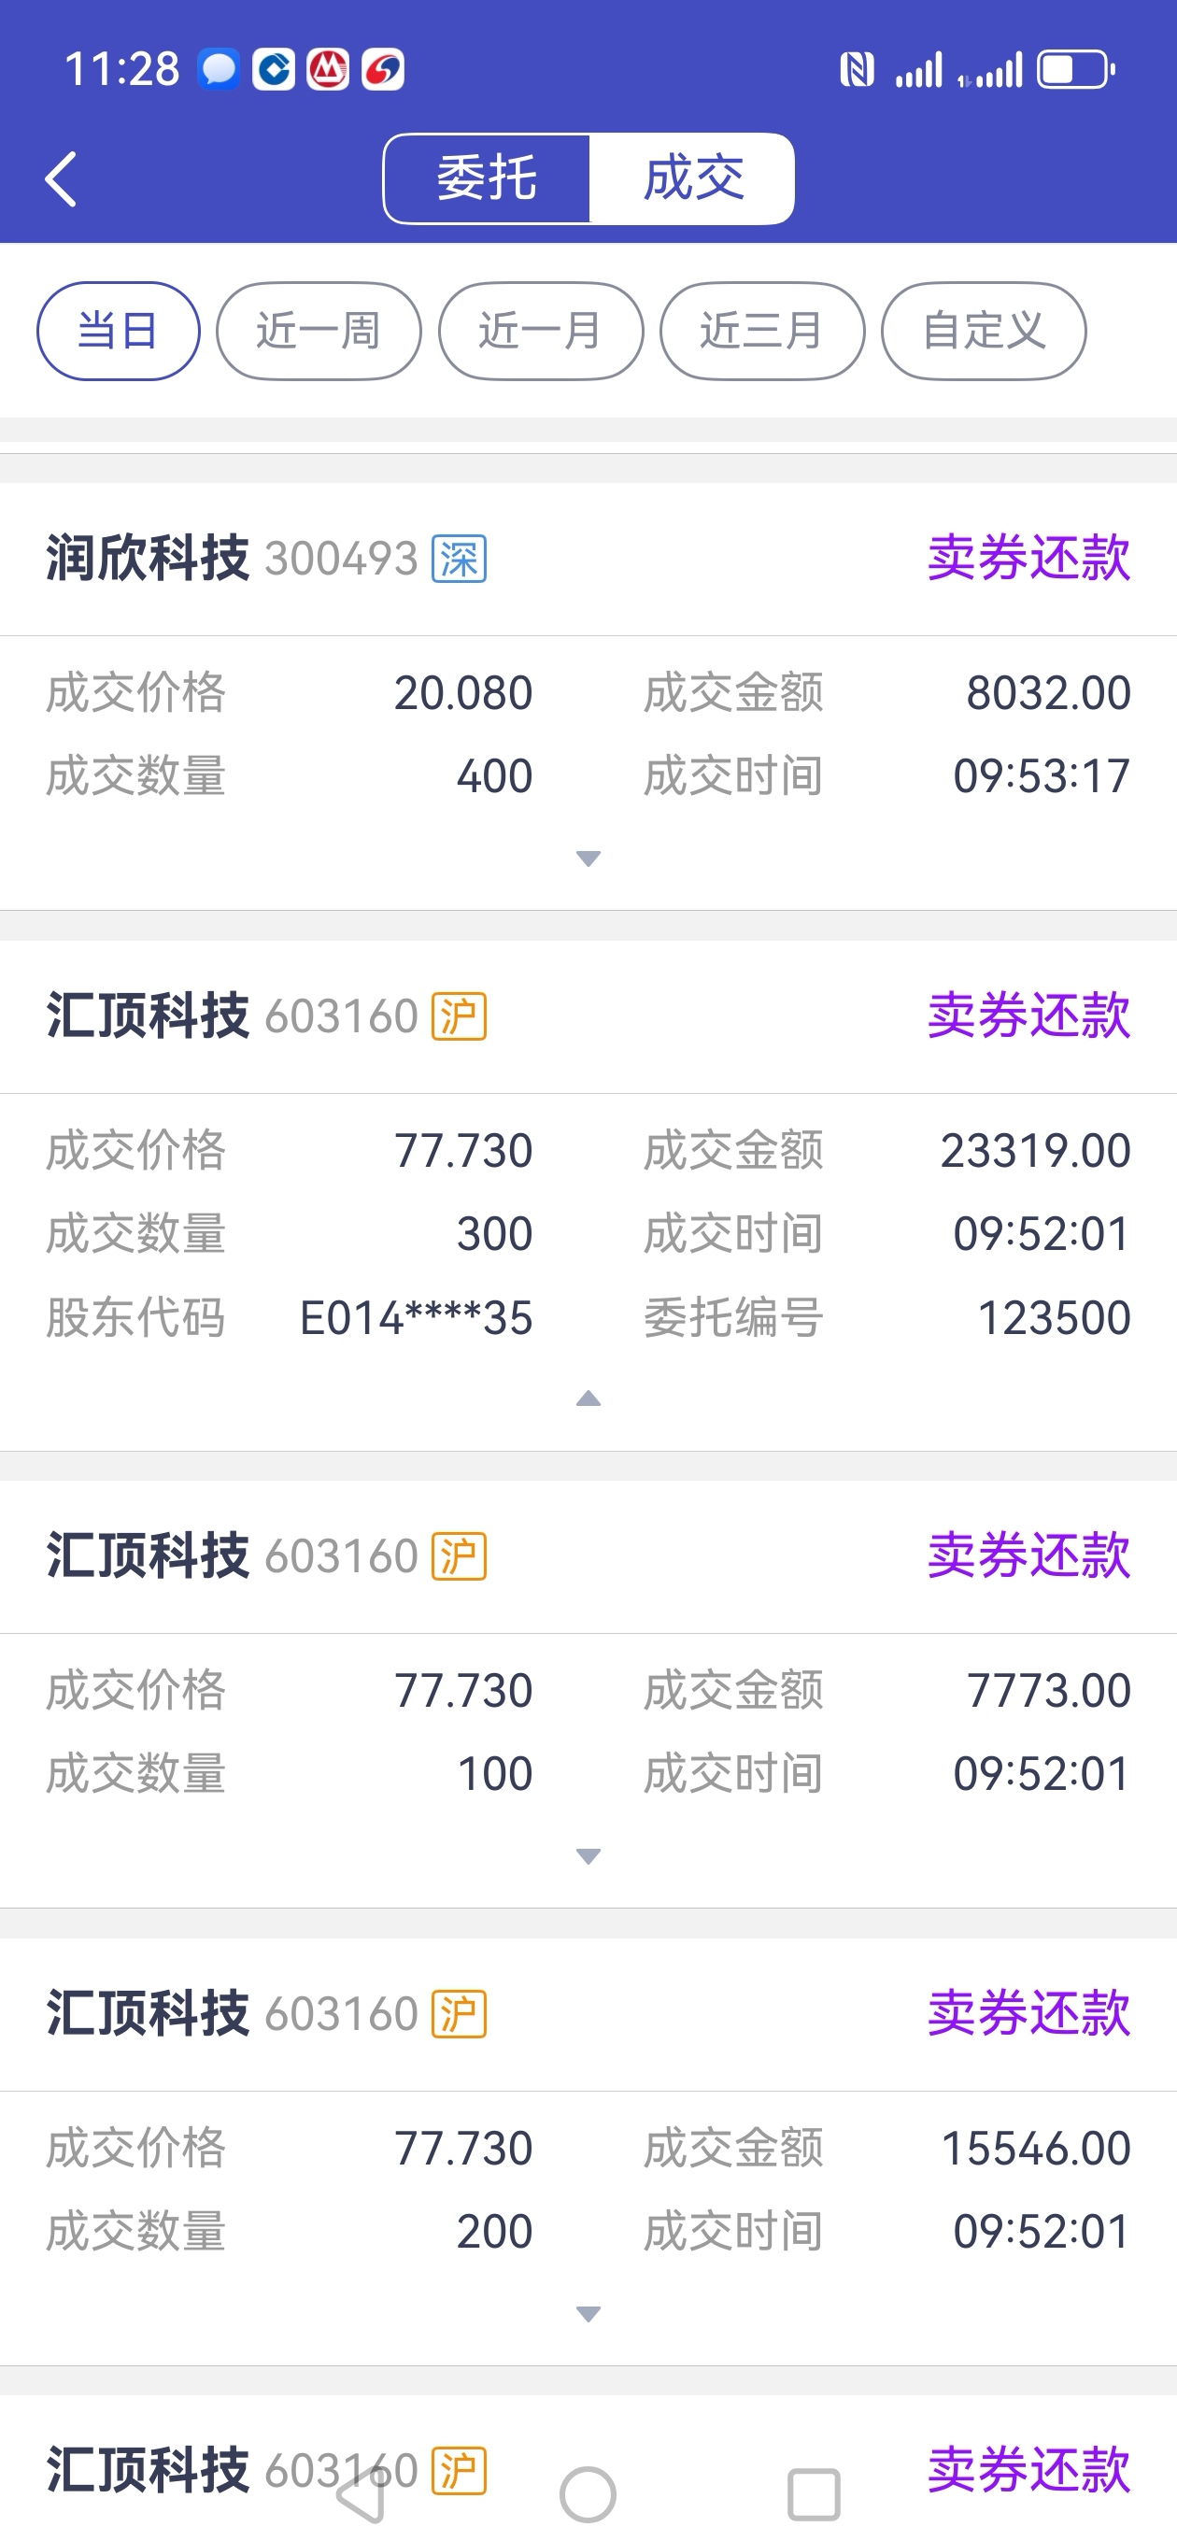1177x2541 pixels.
Task: Choose the 近一周 filter chip
Action: pos(319,332)
